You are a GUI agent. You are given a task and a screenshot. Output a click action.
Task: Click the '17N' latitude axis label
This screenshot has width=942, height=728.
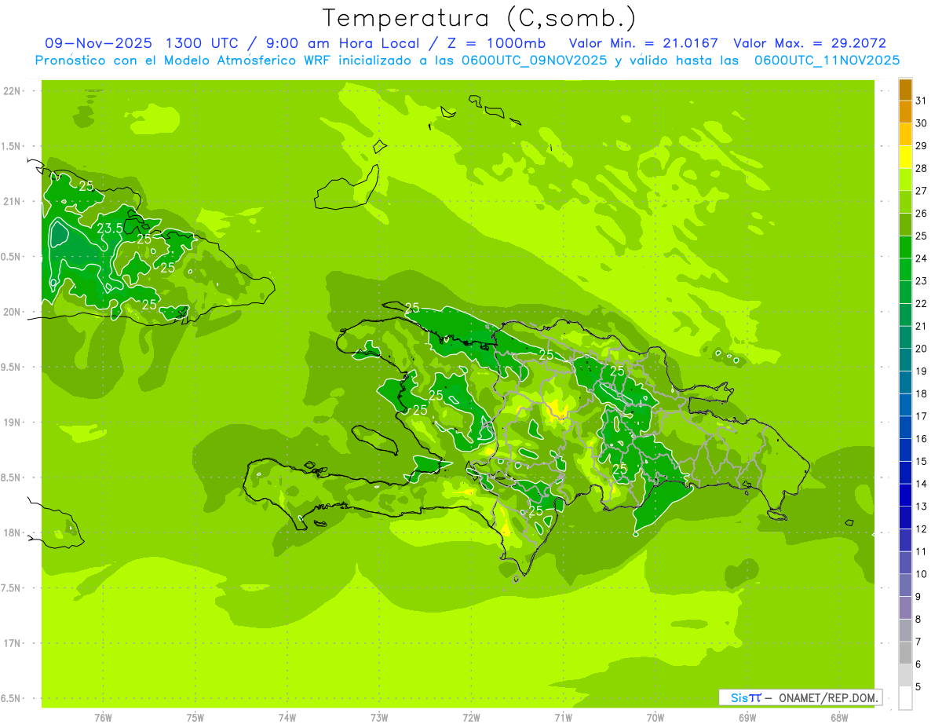point(13,643)
